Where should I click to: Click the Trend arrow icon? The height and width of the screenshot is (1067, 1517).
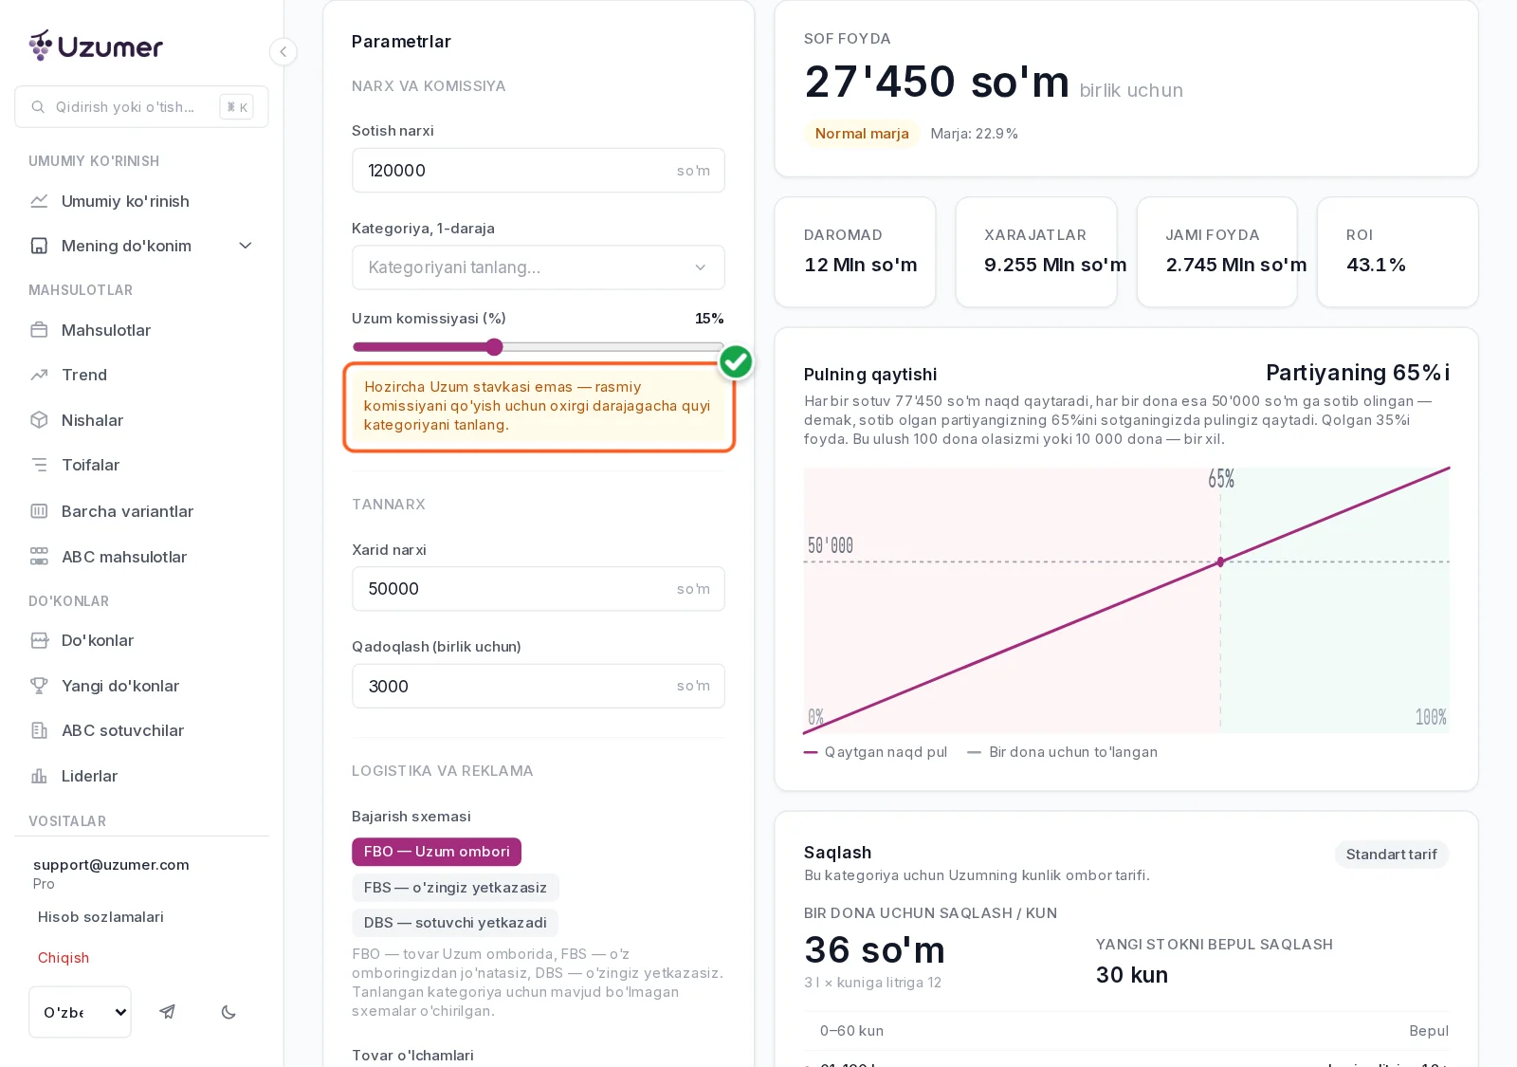coord(39,375)
